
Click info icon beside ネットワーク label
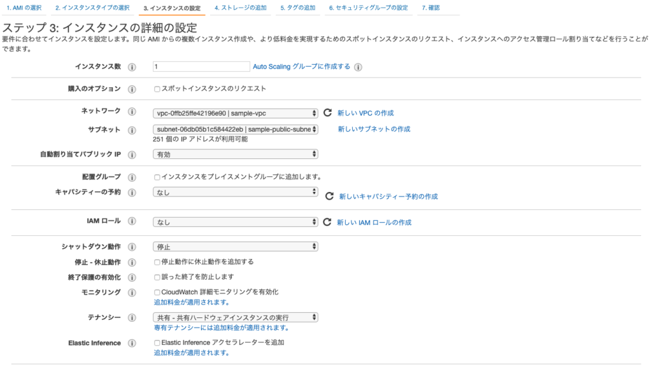132,111
